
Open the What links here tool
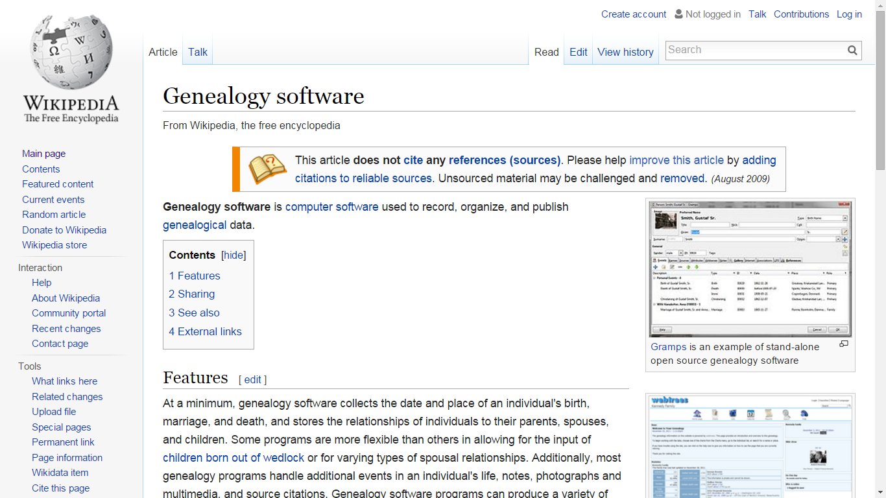[x=64, y=381]
